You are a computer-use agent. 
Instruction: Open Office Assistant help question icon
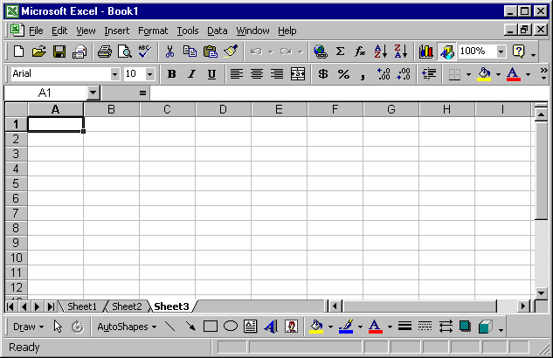pyautogui.click(x=519, y=52)
